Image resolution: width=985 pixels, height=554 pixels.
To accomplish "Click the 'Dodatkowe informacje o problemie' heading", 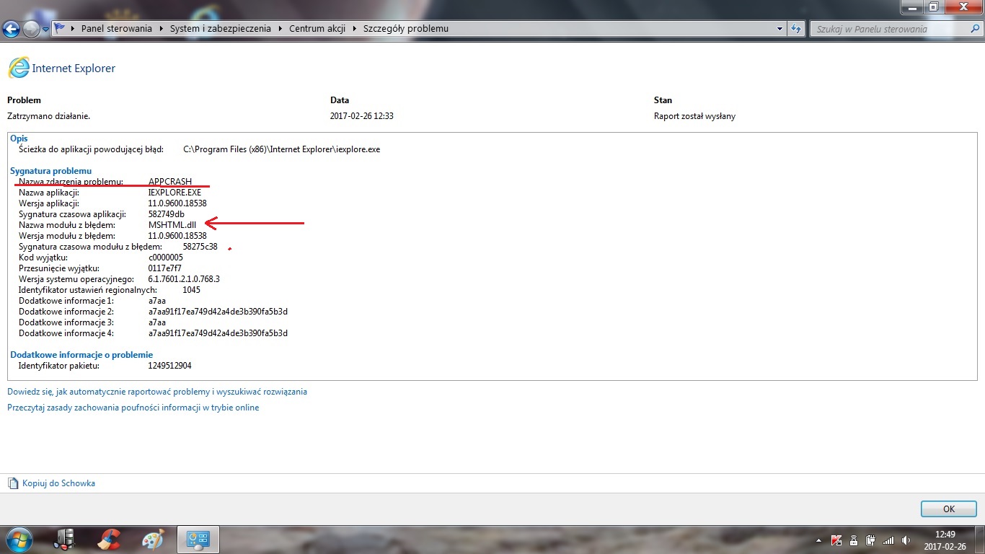I will [81, 355].
